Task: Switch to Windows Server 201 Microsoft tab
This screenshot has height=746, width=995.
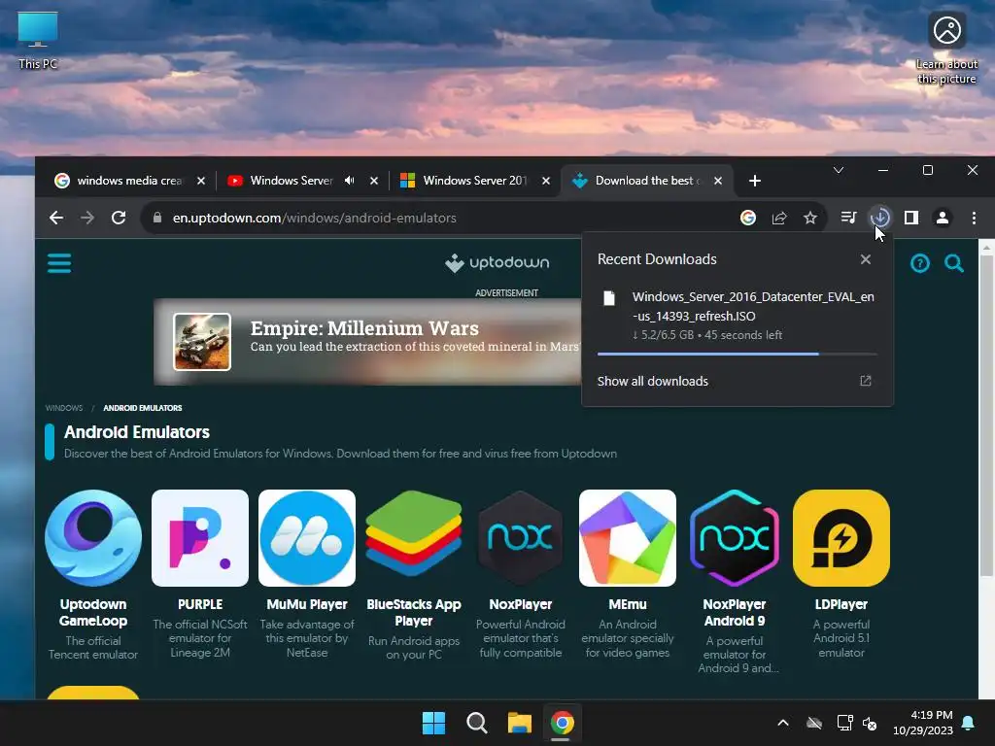Action: tap(473, 181)
